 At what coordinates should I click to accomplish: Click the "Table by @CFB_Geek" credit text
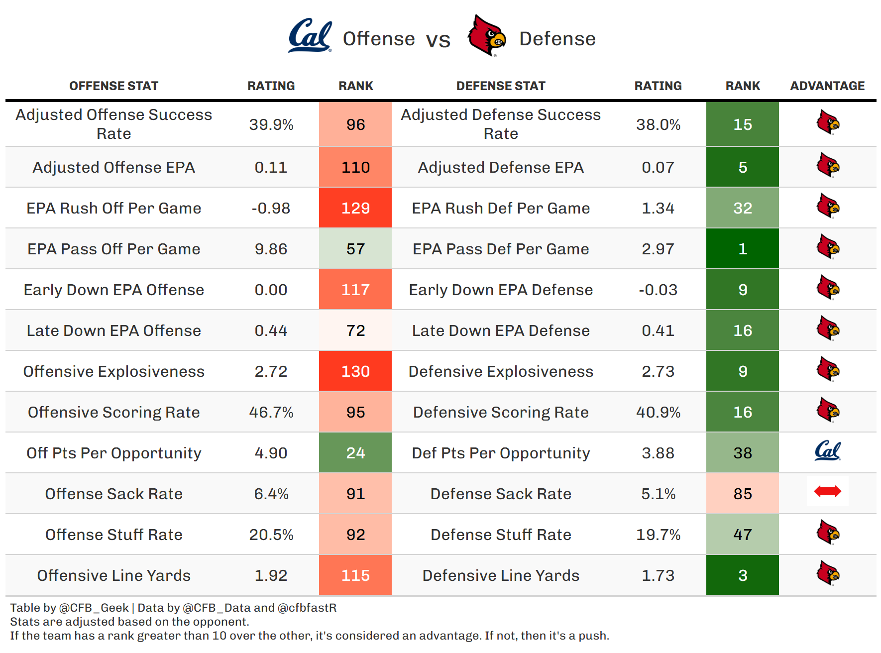click(69, 608)
